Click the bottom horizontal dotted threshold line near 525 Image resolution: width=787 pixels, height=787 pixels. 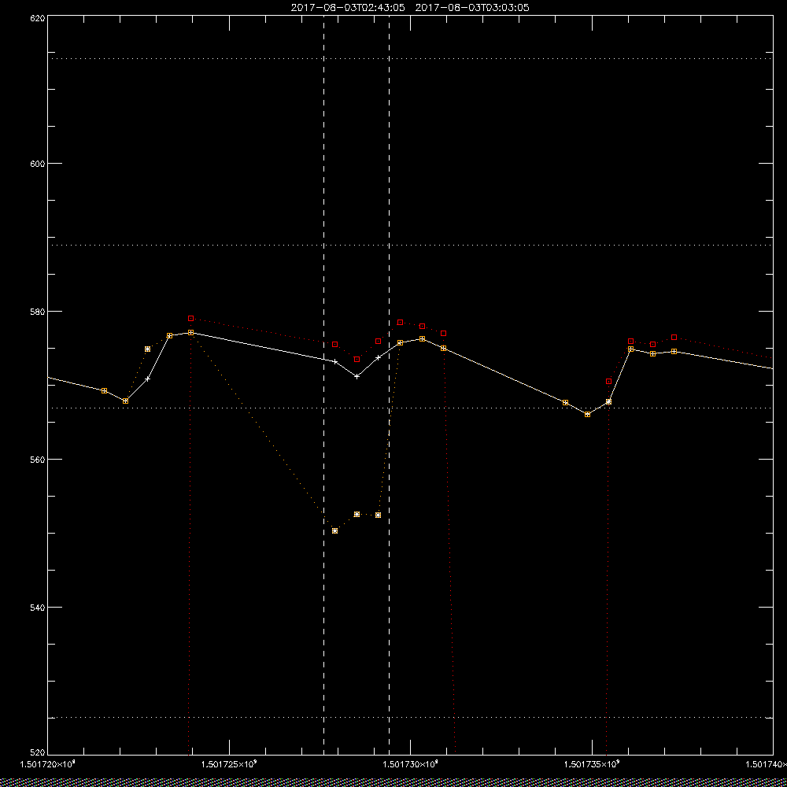(x=410, y=717)
